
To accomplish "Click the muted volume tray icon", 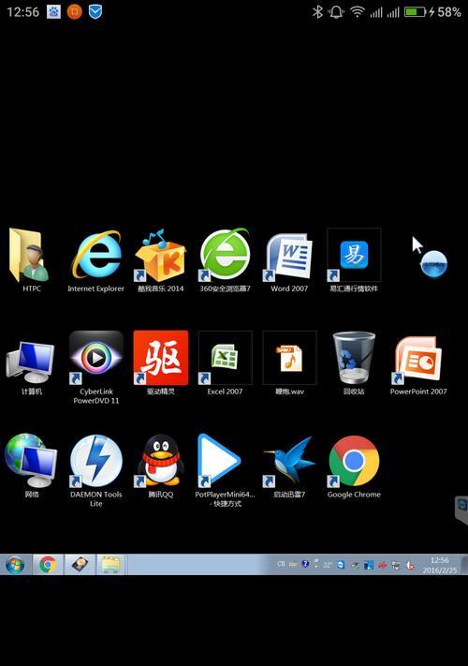I will (x=410, y=566).
